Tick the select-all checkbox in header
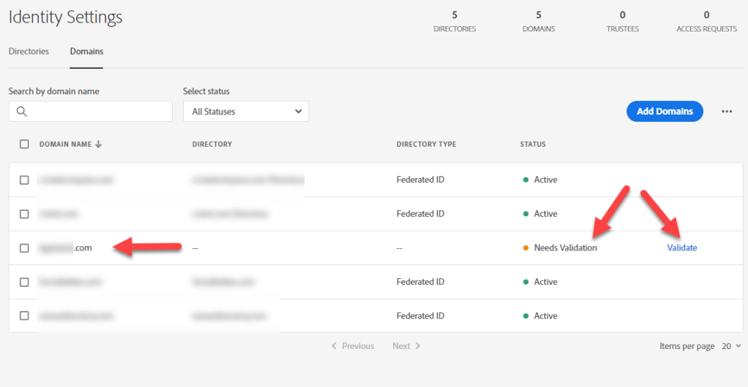This screenshot has width=748, height=387. (x=24, y=145)
